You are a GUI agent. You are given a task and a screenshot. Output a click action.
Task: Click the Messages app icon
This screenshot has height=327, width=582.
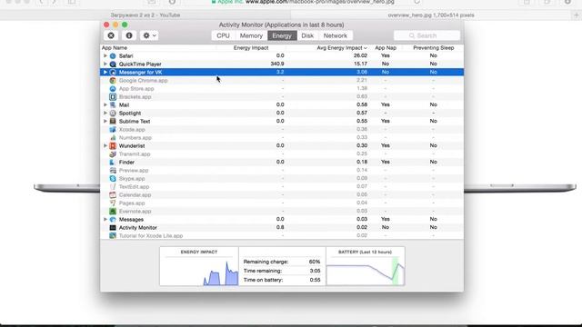click(x=113, y=220)
